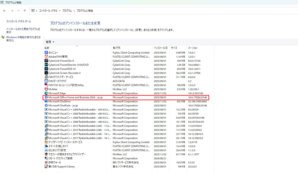The height and width of the screenshot is (173, 298).
Task: Expand the chevron after コントロール パネル breadcrumb
Action: click(x=60, y=11)
